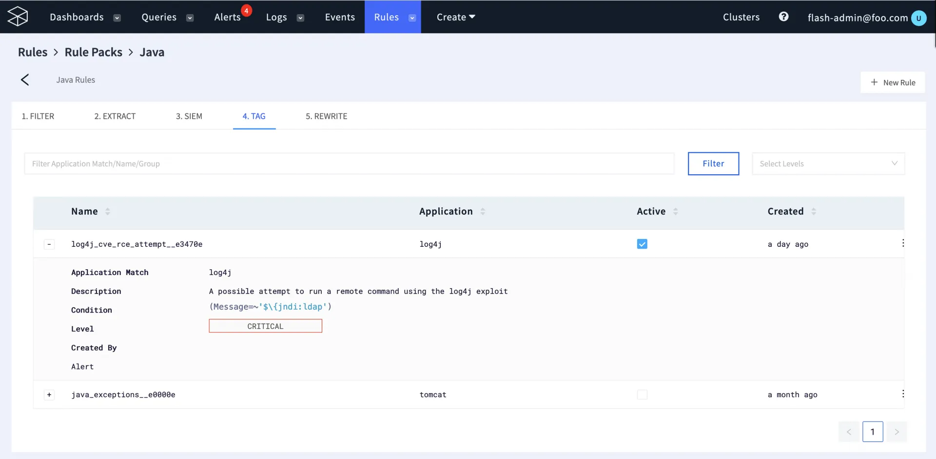Click the red Alerts badge showing 4
The height and width of the screenshot is (459, 936).
[x=246, y=11]
